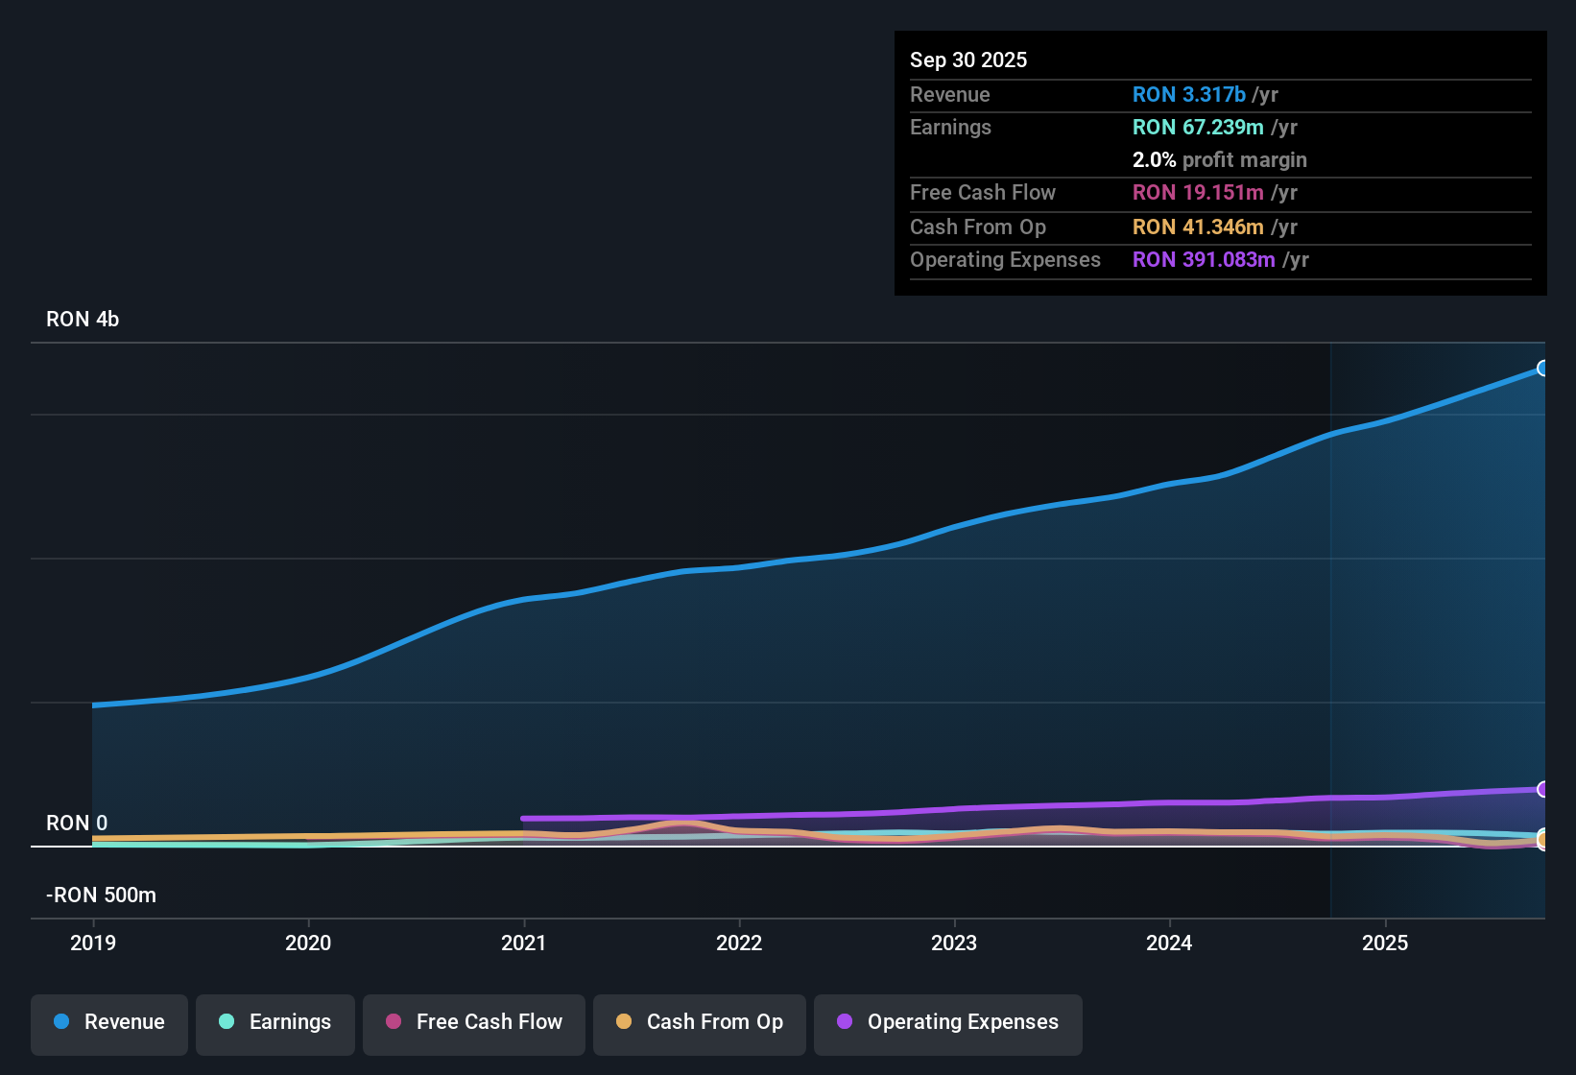
Task: Toggle the Revenue series via its blue legend dot
Action: 61,1022
